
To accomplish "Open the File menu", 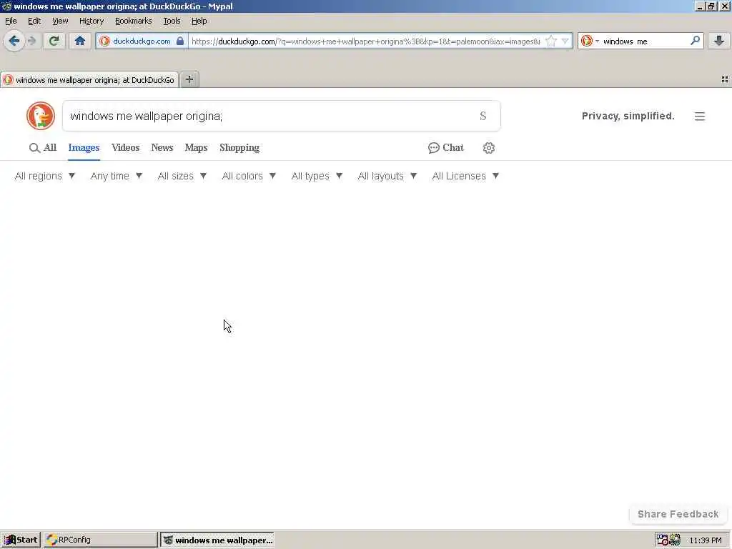I will pyautogui.click(x=11, y=21).
